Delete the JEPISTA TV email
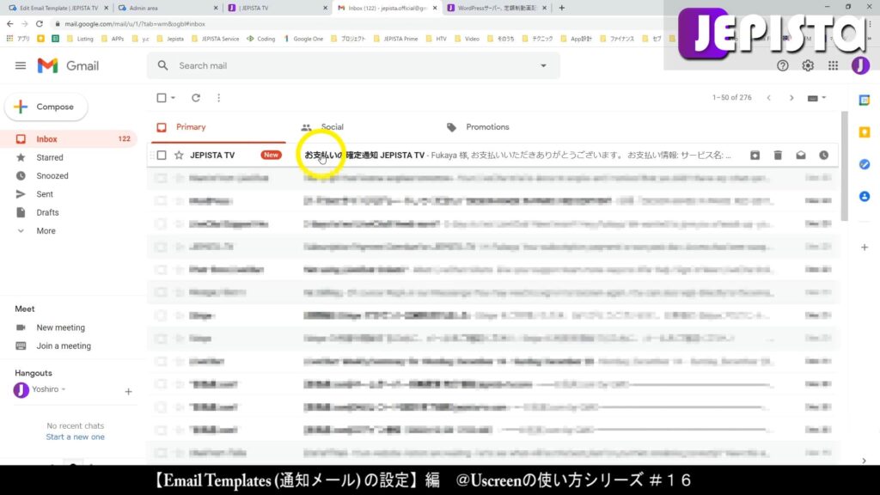The width and height of the screenshot is (880, 495). pos(778,155)
